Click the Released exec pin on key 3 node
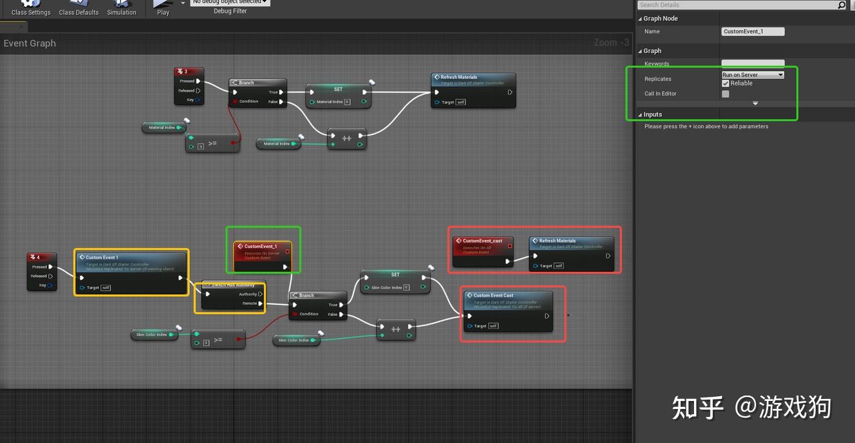Viewport: 855px width, 443px height. (x=198, y=90)
